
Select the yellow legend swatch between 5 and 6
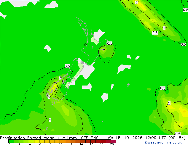tap(37, 141)
